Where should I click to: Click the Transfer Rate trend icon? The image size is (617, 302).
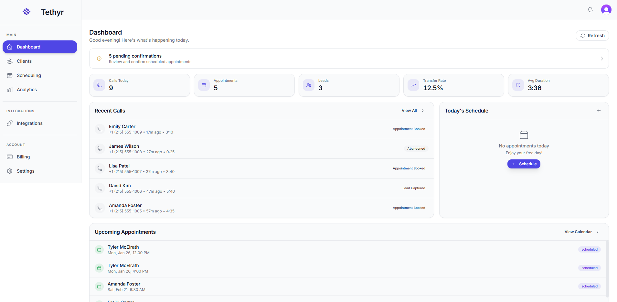[413, 85]
